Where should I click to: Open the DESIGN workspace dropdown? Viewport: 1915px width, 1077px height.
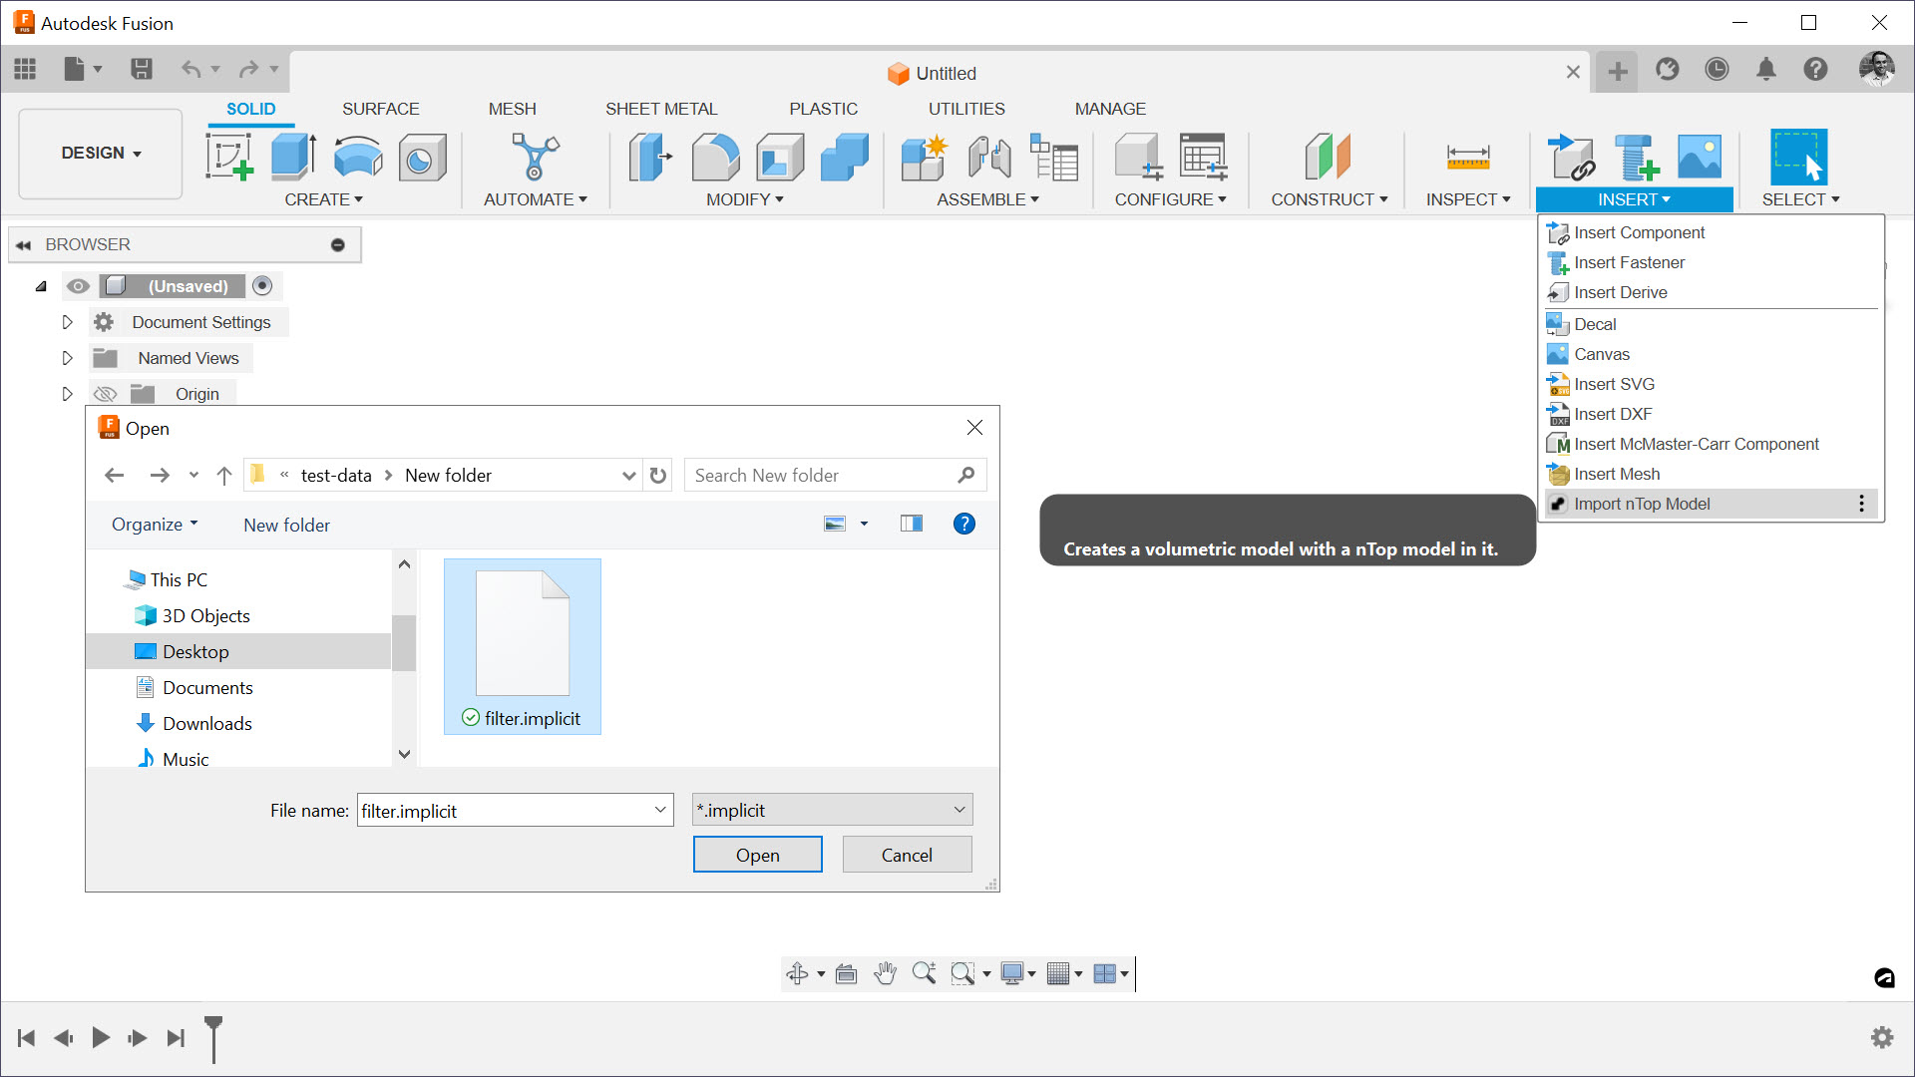pyautogui.click(x=101, y=154)
